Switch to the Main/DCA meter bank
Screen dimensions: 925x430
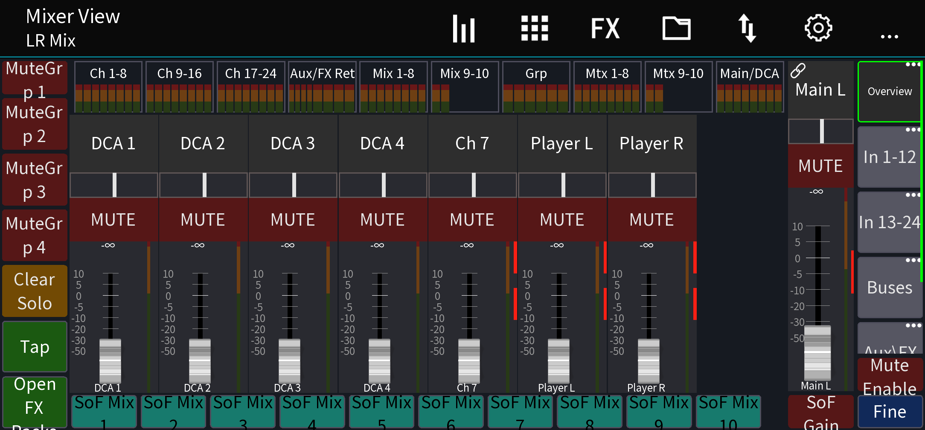coord(750,73)
